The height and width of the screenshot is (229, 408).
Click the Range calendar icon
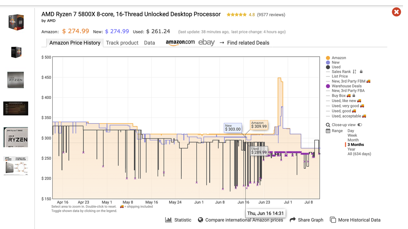pos(328,131)
